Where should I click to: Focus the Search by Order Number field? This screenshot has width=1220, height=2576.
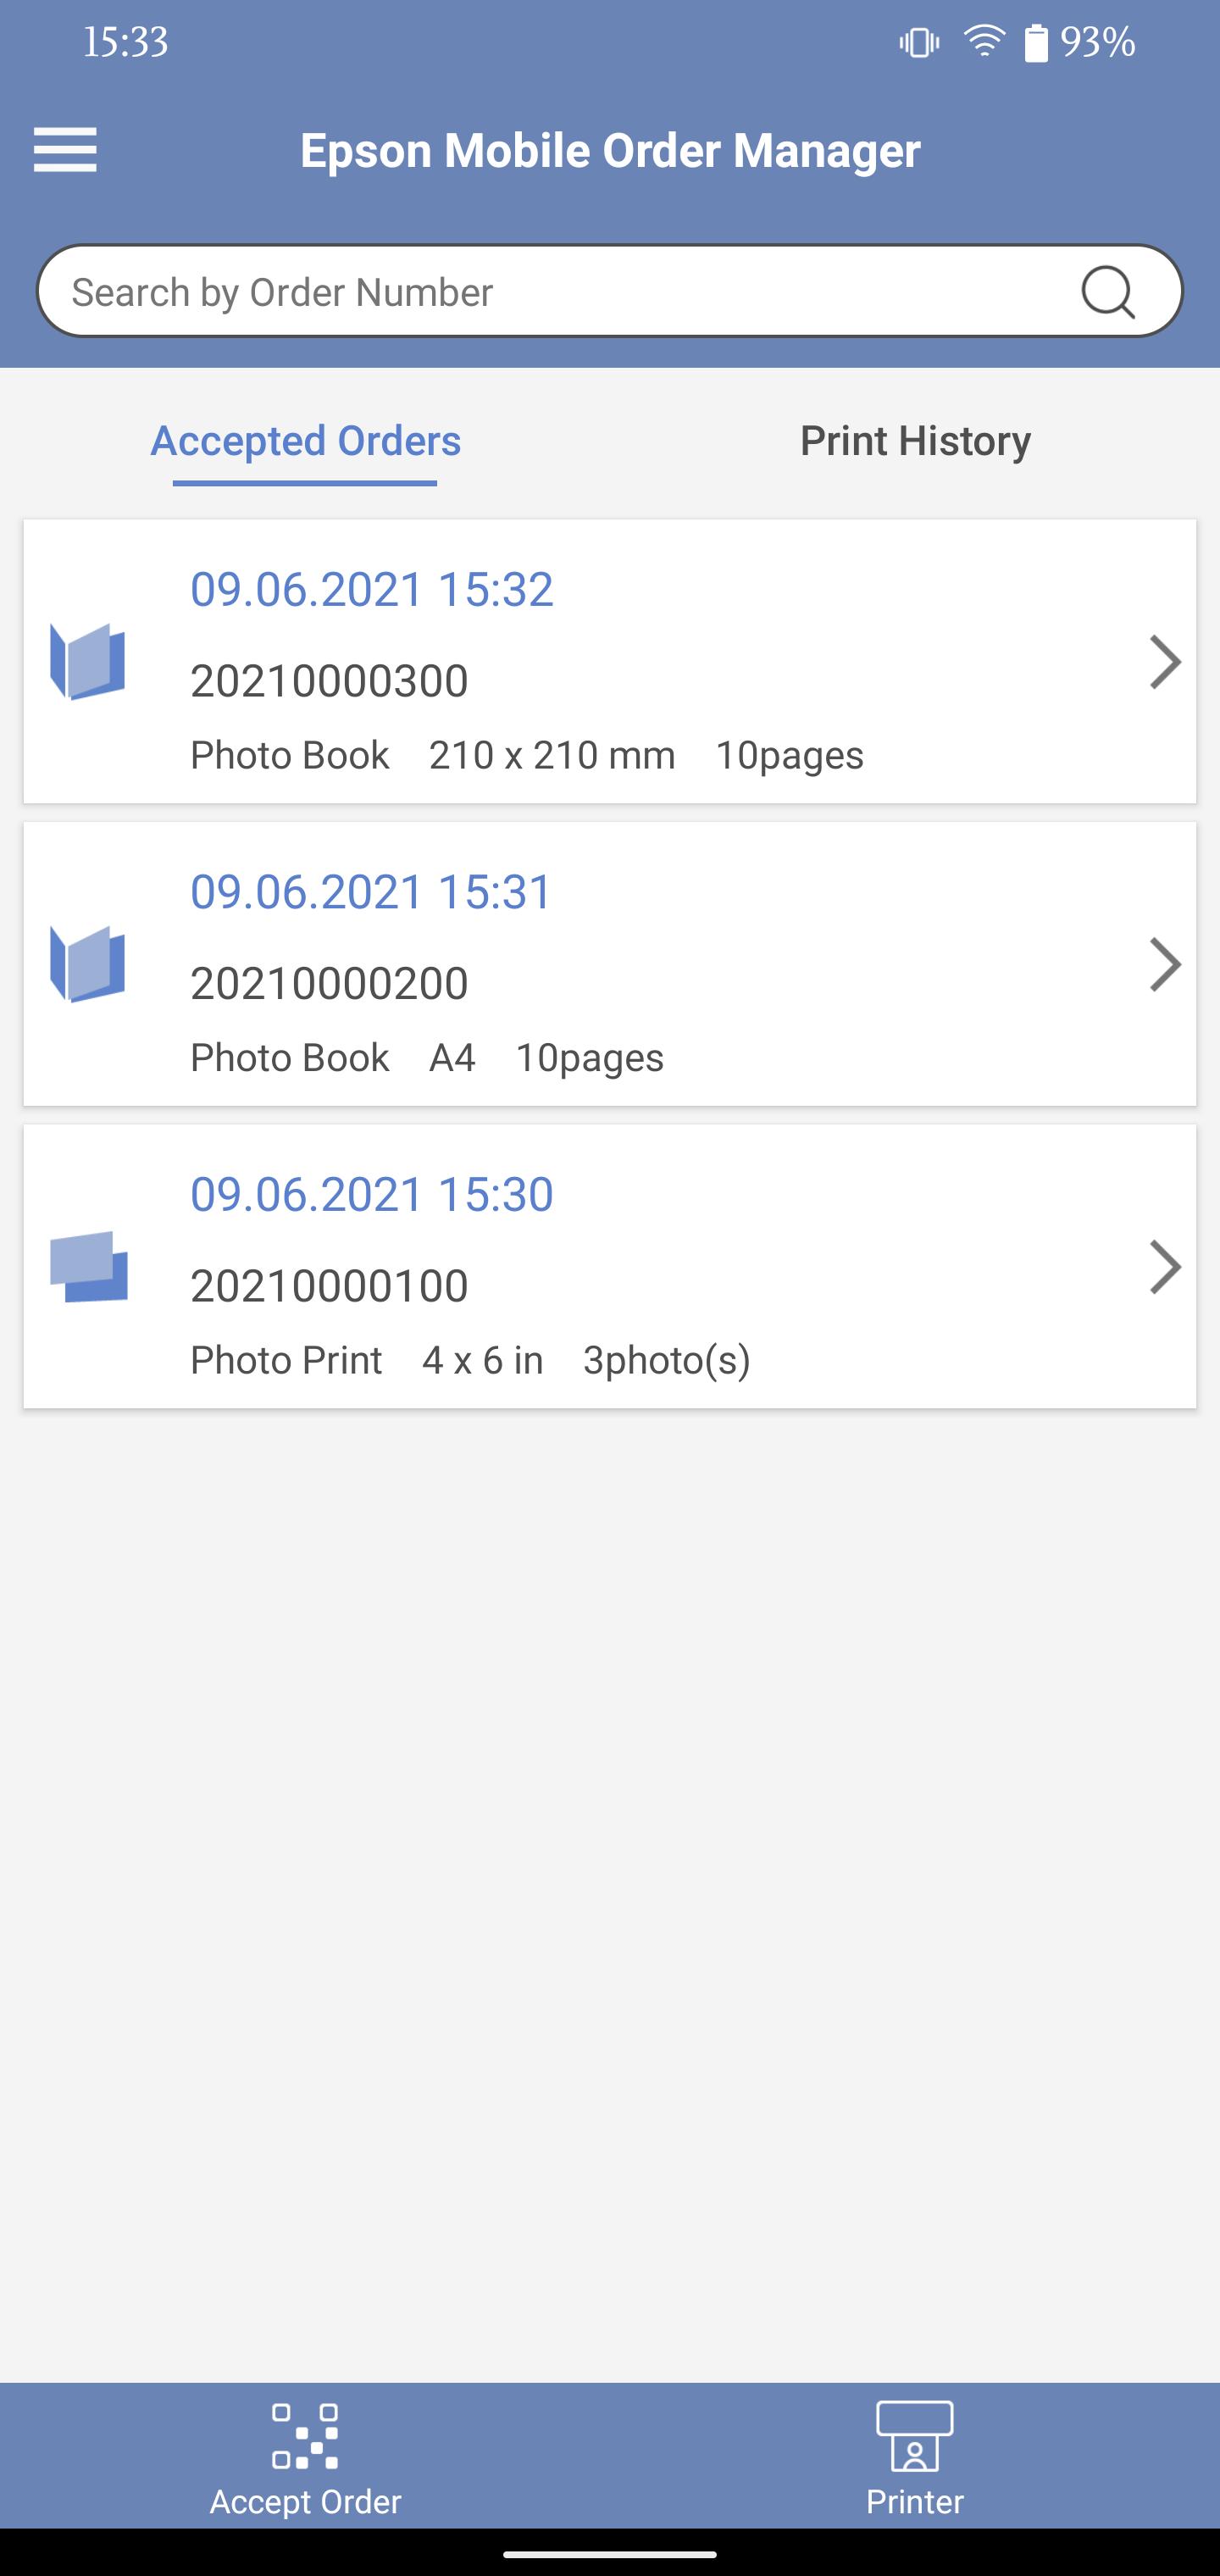[610, 291]
